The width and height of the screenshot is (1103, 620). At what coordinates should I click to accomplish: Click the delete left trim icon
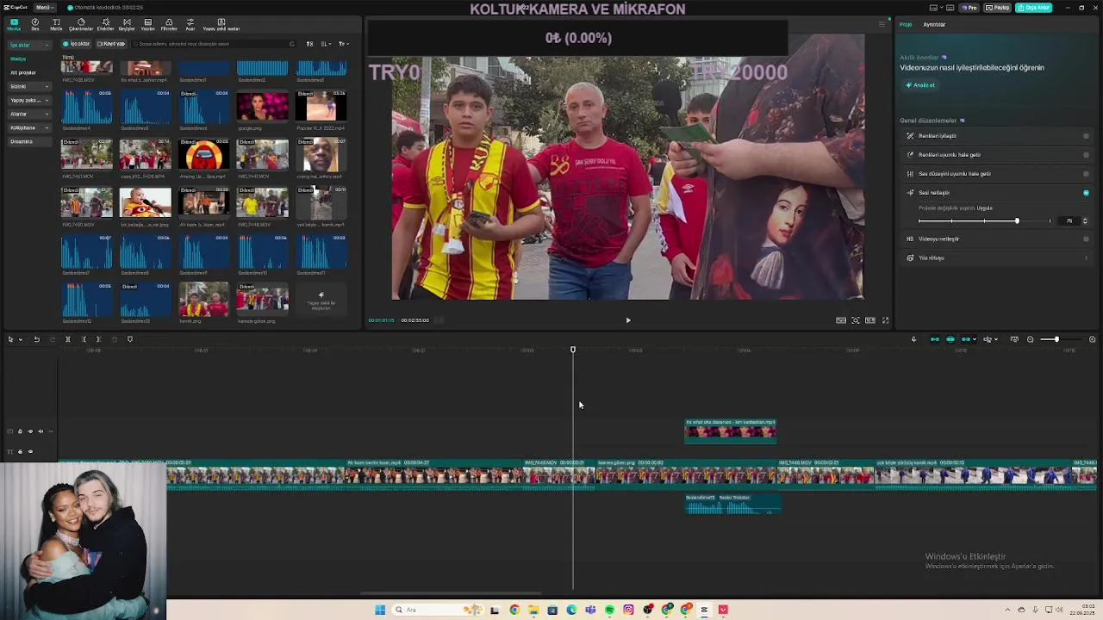[83, 339]
